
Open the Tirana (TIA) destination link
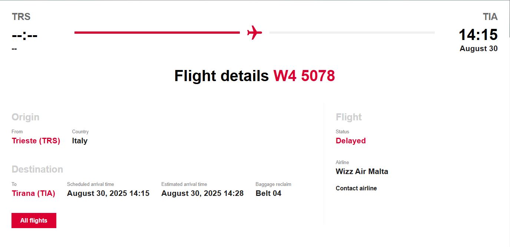click(x=33, y=193)
